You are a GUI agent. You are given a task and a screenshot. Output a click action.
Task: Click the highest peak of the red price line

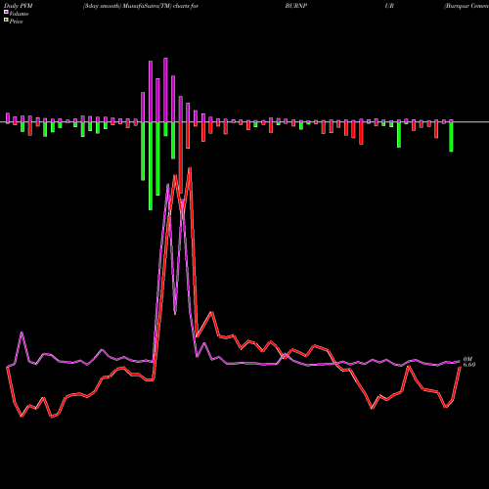click(190, 168)
